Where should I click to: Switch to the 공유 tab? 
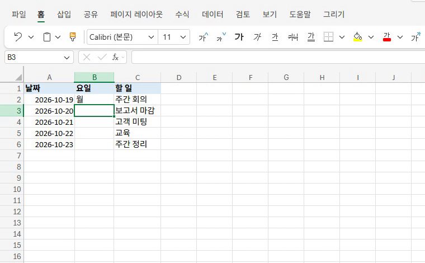pyautogui.click(x=91, y=14)
